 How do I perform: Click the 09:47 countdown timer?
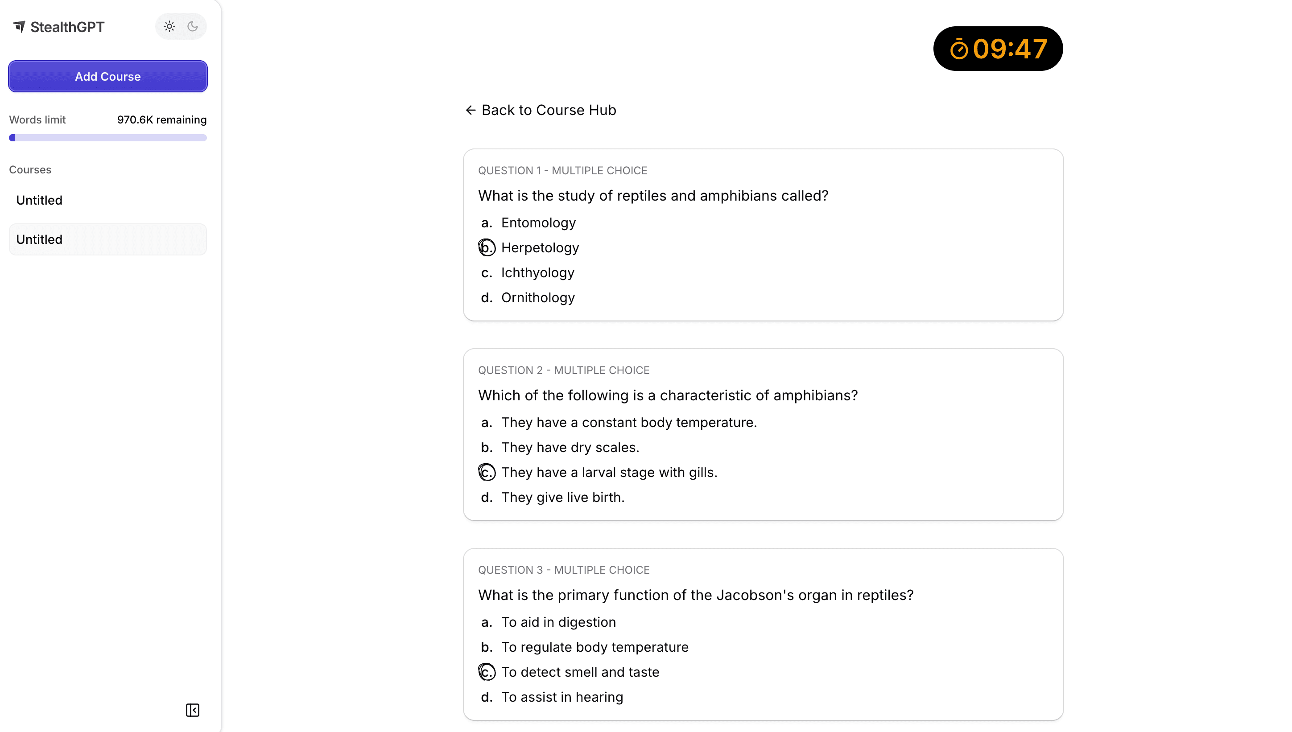tap(1009, 49)
